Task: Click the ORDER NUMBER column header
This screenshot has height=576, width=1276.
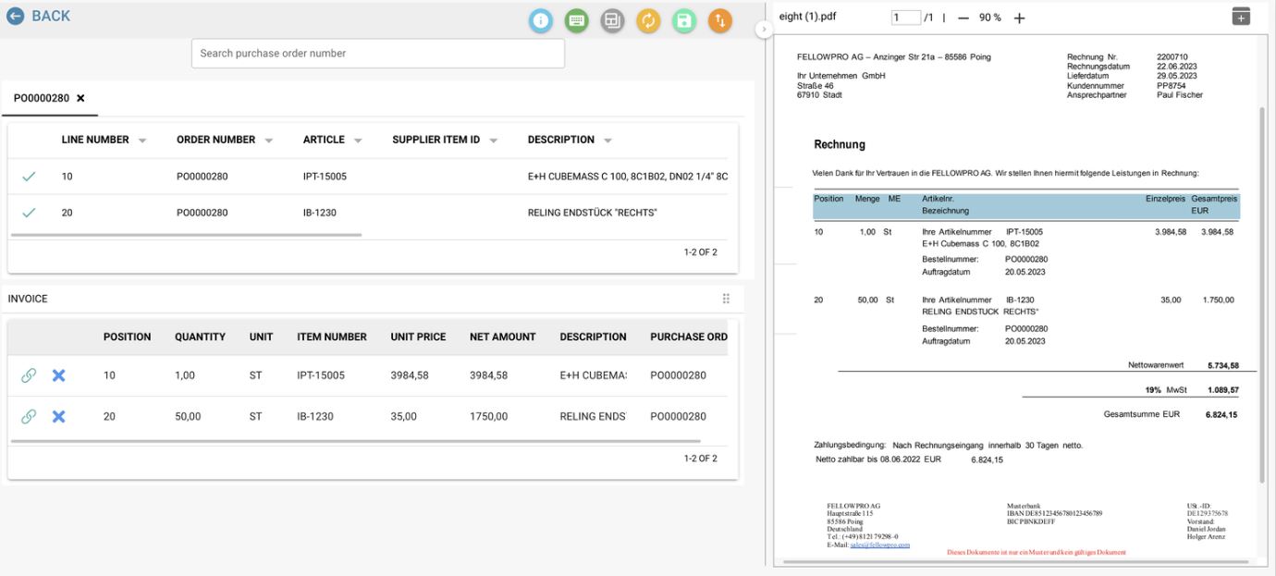Action: 215,140
